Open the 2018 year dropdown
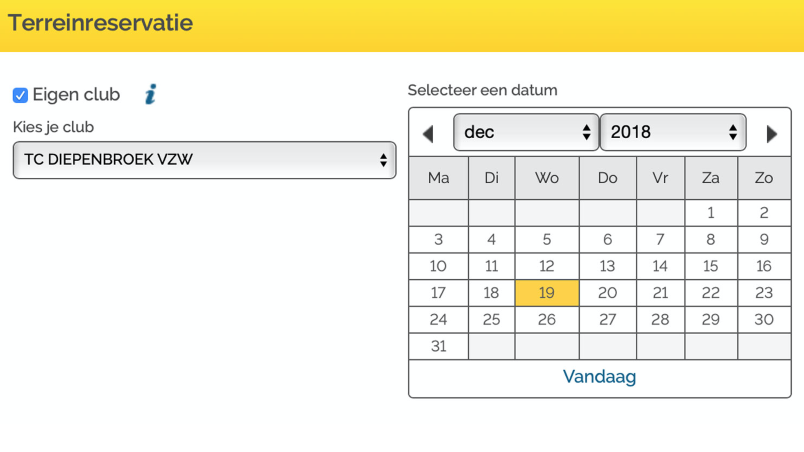This screenshot has height=452, width=804. click(673, 132)
